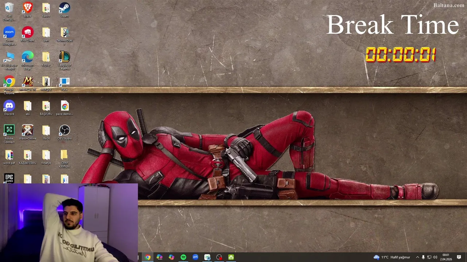467x262 pixels.
Task: Open the word pdf folder
Action: (x=9, y=157)
